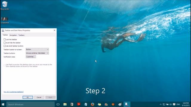The height and width of the screenshot is (107, 191).
Task: Focus the Search Windows box
Action: tap(30, 104)
